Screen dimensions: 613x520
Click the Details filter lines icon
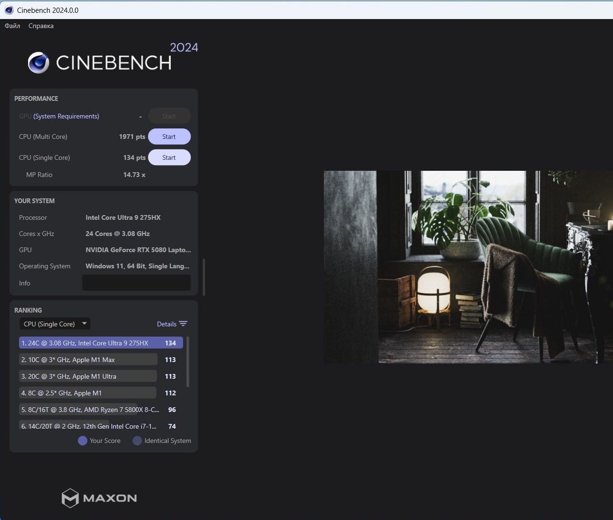[183, 324]
